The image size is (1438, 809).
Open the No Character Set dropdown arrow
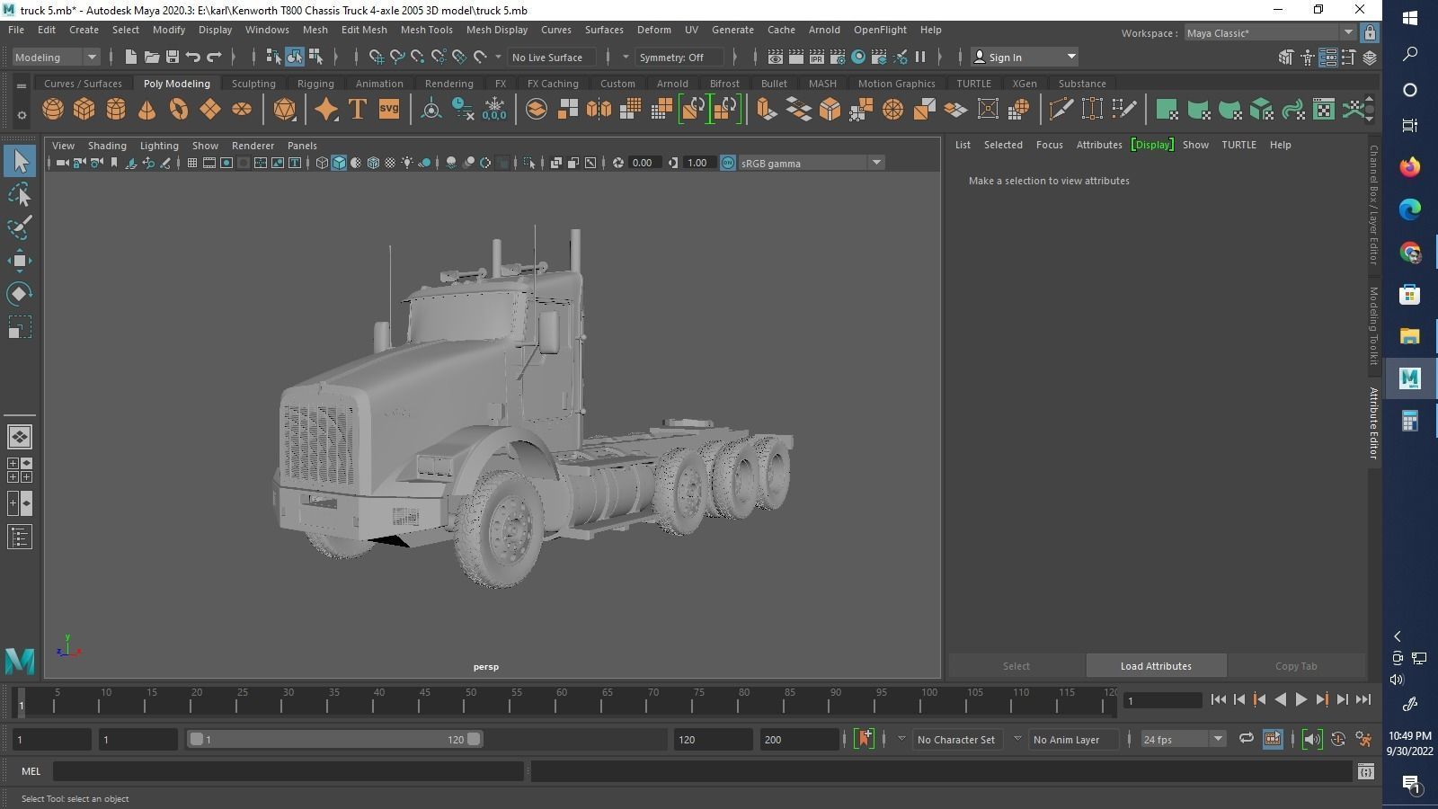(901, 739)
